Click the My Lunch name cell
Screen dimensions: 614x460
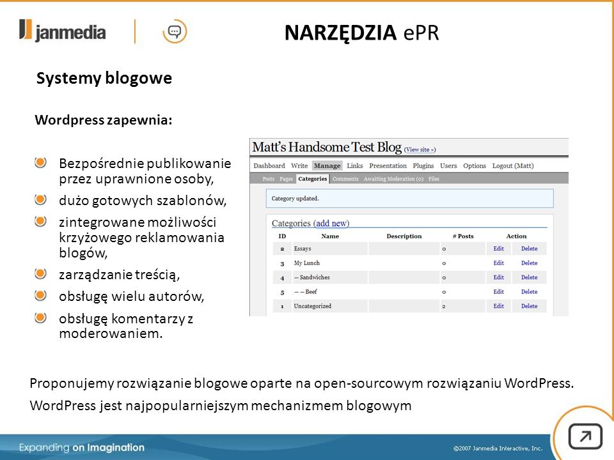330,263
